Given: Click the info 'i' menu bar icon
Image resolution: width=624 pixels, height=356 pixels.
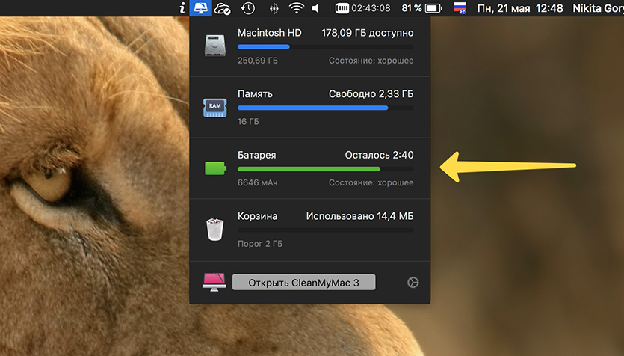Looking at the screenshot, I should click(182, 8).
